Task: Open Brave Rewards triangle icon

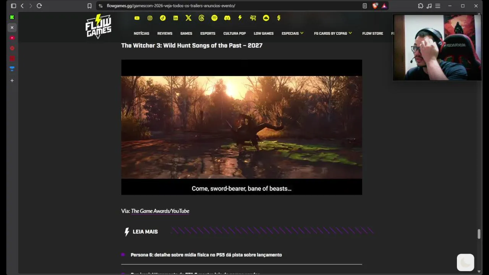Action: pyautogui.click(x=384, y=6)
